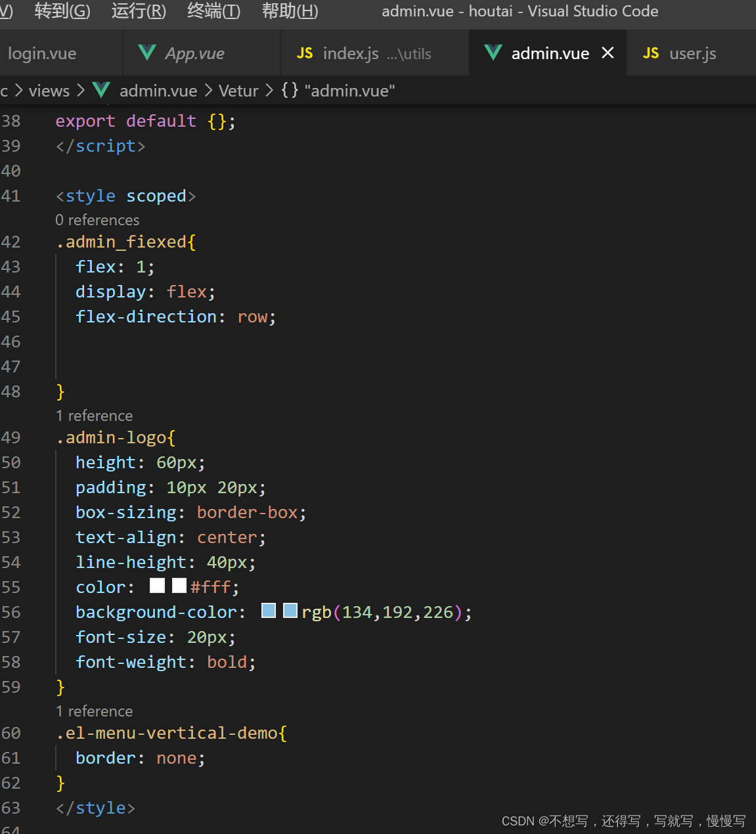Expand the Vetur breadcrumb segment

(x=238, y=91)
